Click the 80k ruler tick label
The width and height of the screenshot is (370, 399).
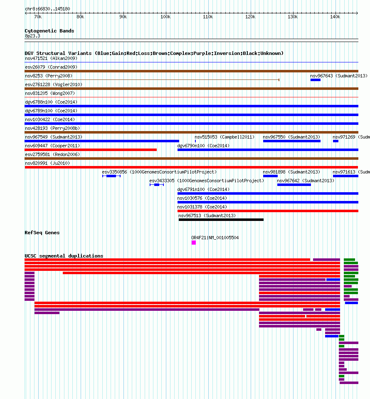click(x=80, y=17)
